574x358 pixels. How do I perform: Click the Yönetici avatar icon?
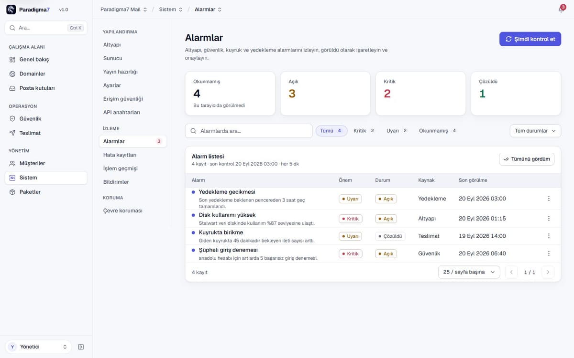click(12, 347)
